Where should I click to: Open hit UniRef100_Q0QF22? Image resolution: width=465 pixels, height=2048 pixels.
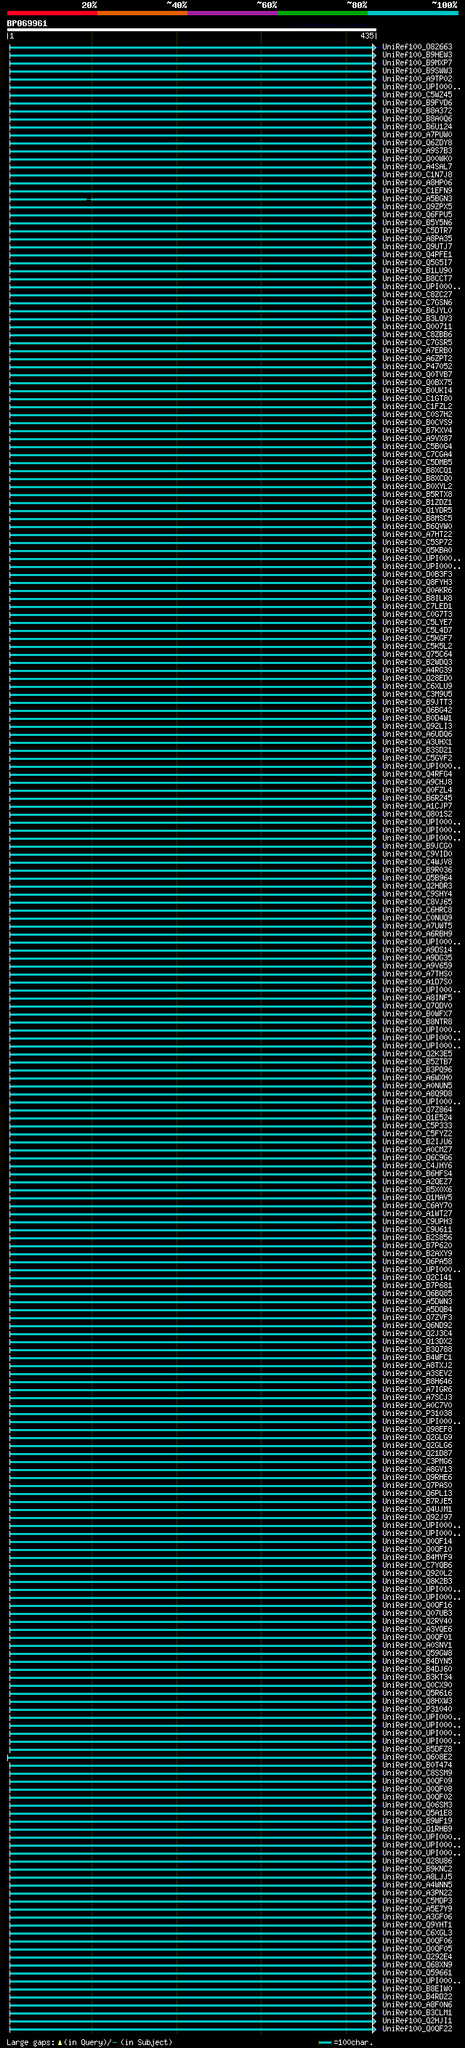tap(416, 2028)
